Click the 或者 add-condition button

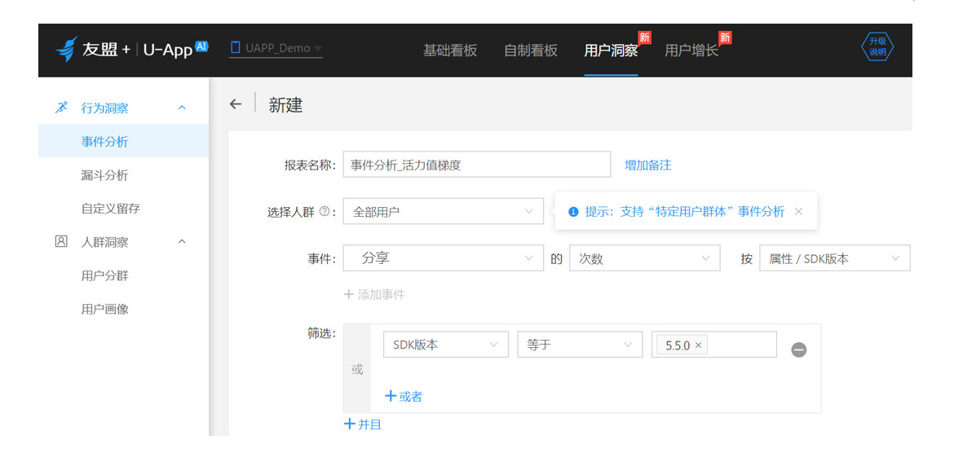point(404,397)
